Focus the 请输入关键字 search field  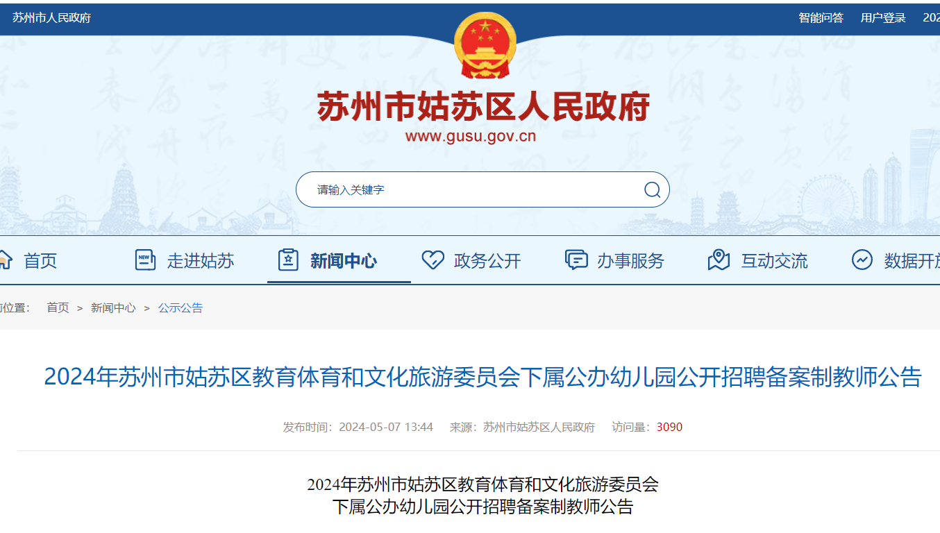click(472, 189)
